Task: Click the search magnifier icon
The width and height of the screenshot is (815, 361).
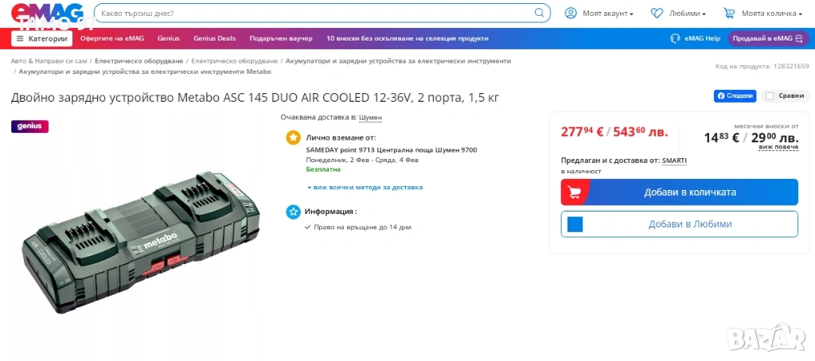Action: pos(539,13)
